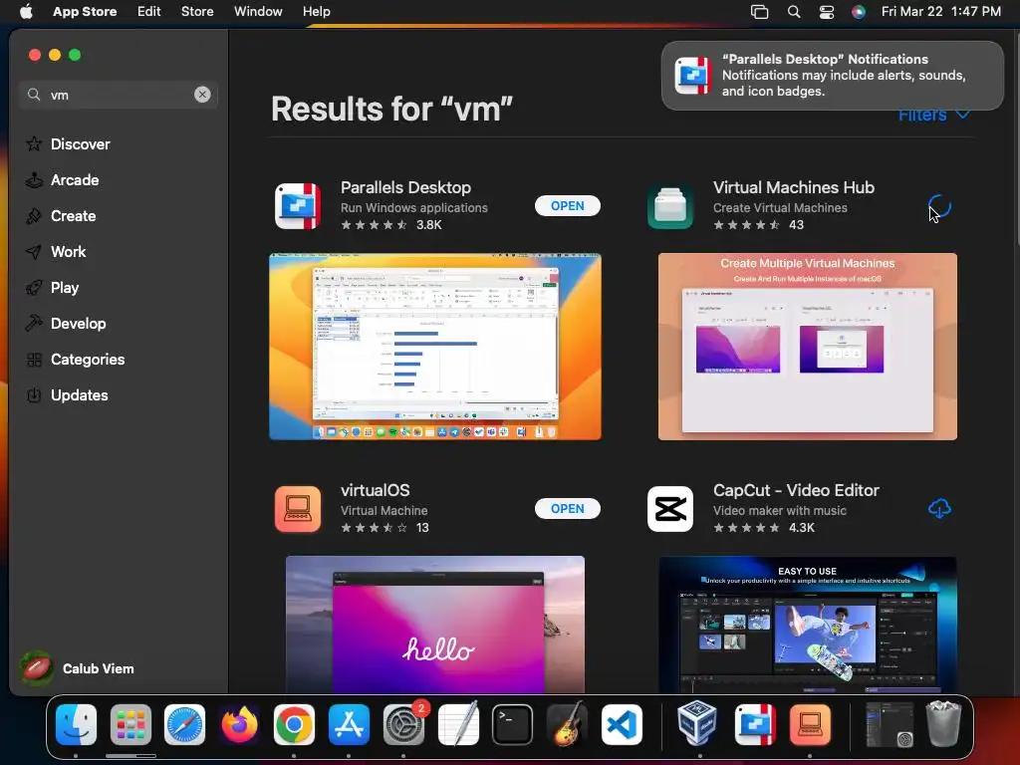Viewport: 1020px width, 765px height.
Task: Open the Help menu
Action: pyautogui.click(x=316, y=11)
